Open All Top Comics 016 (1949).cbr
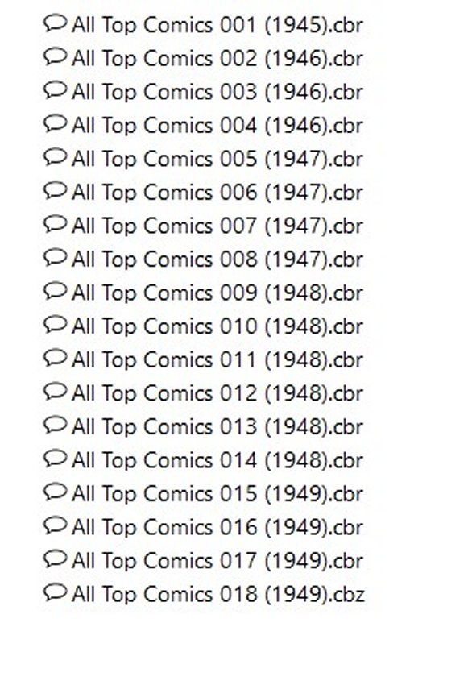Screen dimensions: 464x681 (217, 527)
